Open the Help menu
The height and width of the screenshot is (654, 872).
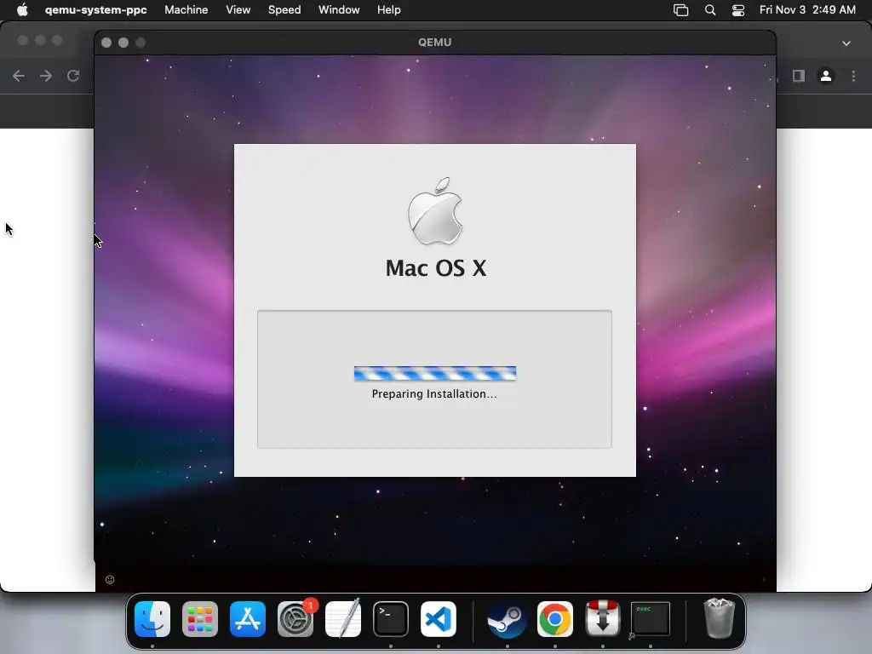[x=388, y=10]
